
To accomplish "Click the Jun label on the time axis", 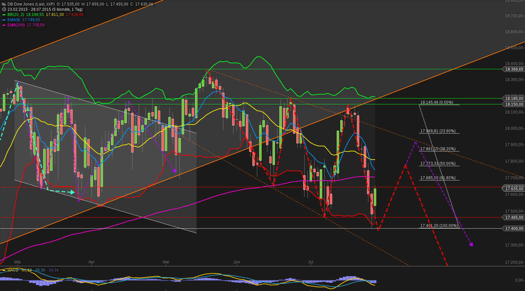I will [x=237, y=262].
